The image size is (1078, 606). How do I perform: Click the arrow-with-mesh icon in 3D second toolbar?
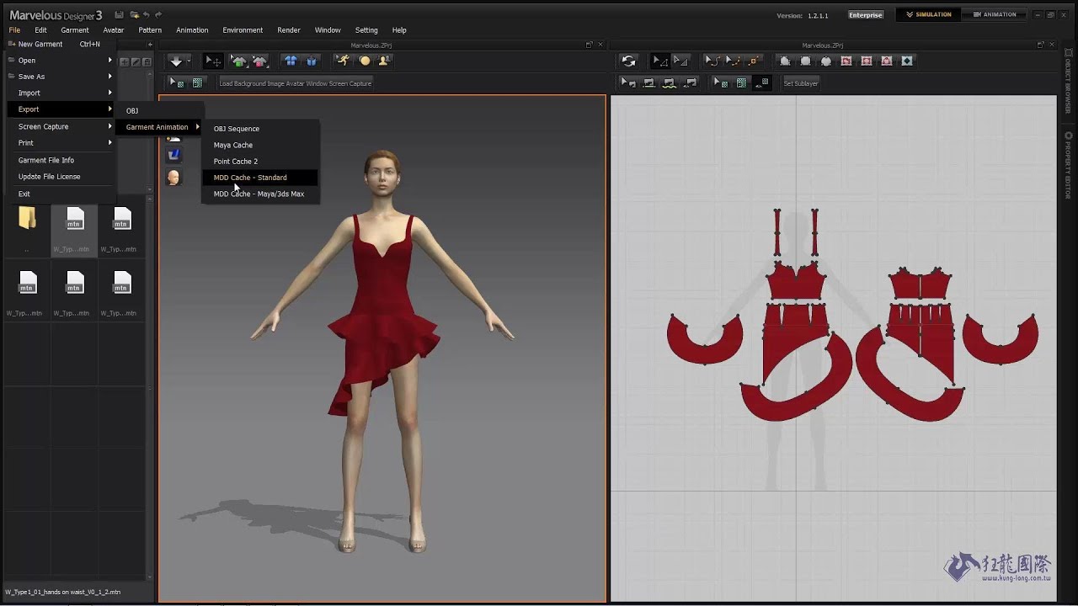pos(177,82)
